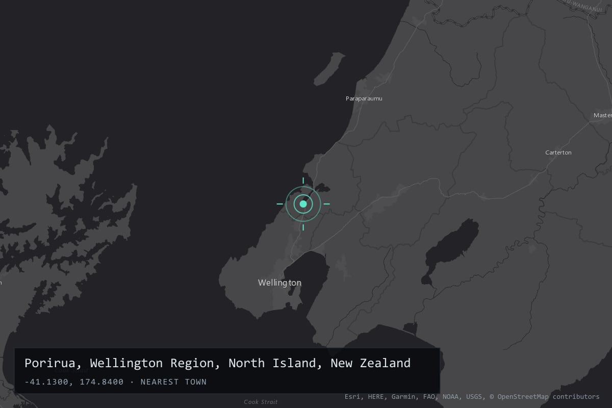The image size is (612, 408).
Task: Select the Wellington city label
Action: point(279,283)
